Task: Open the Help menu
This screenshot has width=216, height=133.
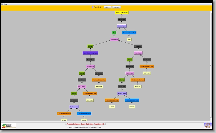Action: pyautogui.click(x=6, y=4)
